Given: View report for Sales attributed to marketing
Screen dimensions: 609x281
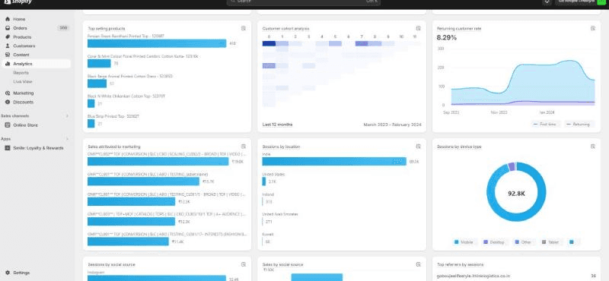Looking at the screenshot, I should [x=244, y=147].
